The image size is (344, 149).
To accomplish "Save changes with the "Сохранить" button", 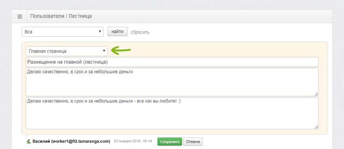I will tap(170, 142).
